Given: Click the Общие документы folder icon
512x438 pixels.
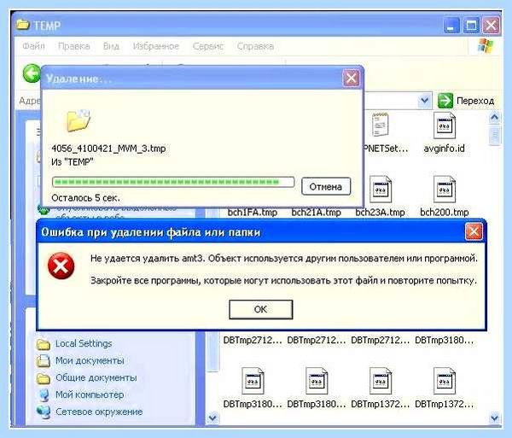Looking at the screenshot, I should click(44, 378).
